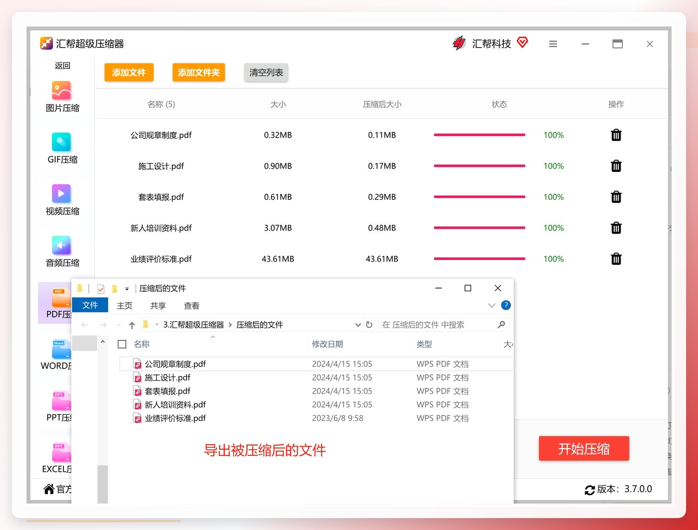This screenshot has height=530, width=698.
Task: Open the quick access toolbar customize dropdown
Action: click(127, 289)
